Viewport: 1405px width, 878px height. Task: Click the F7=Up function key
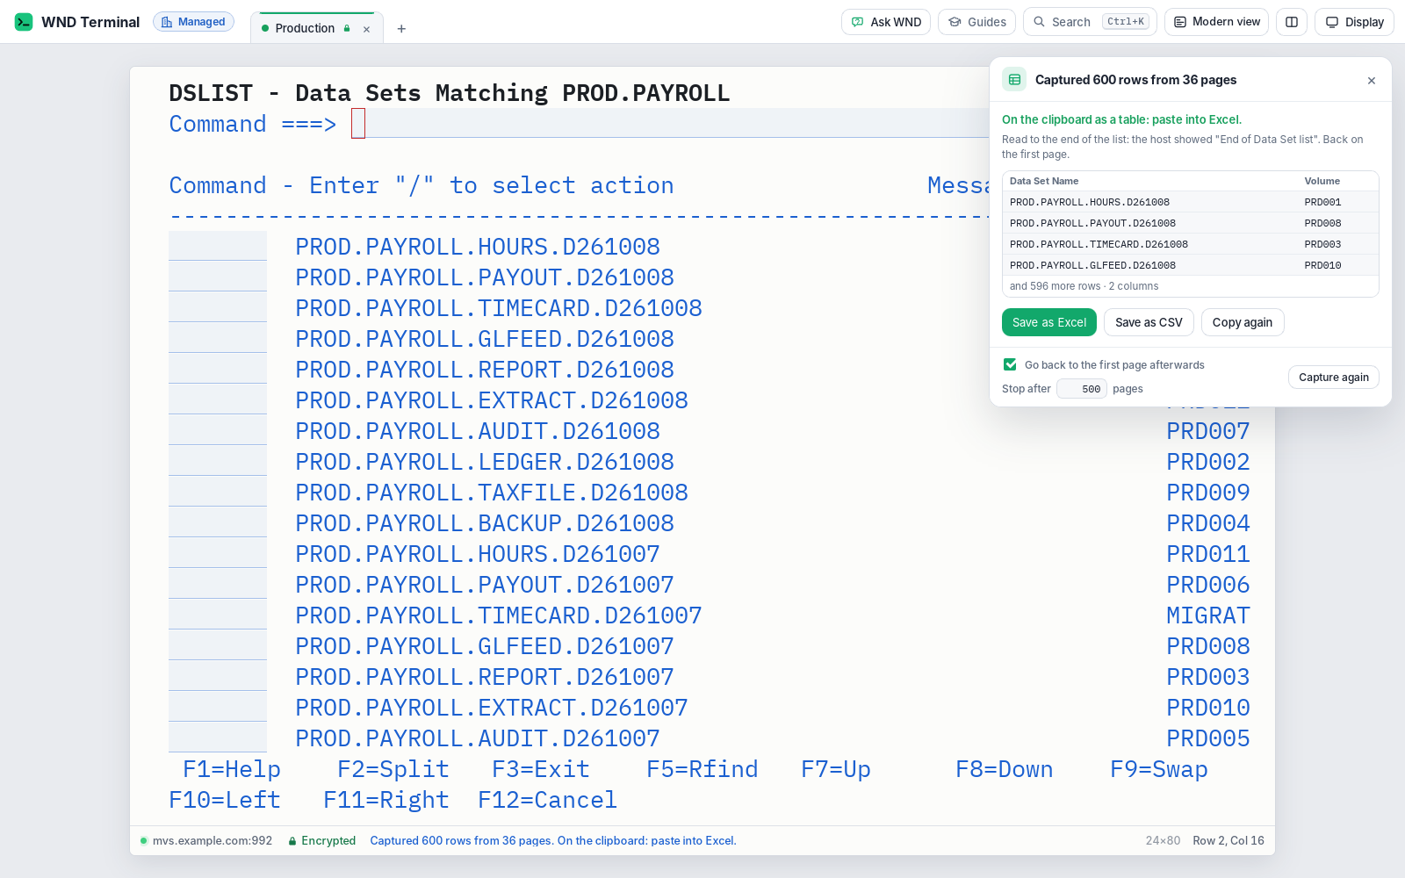836,769
